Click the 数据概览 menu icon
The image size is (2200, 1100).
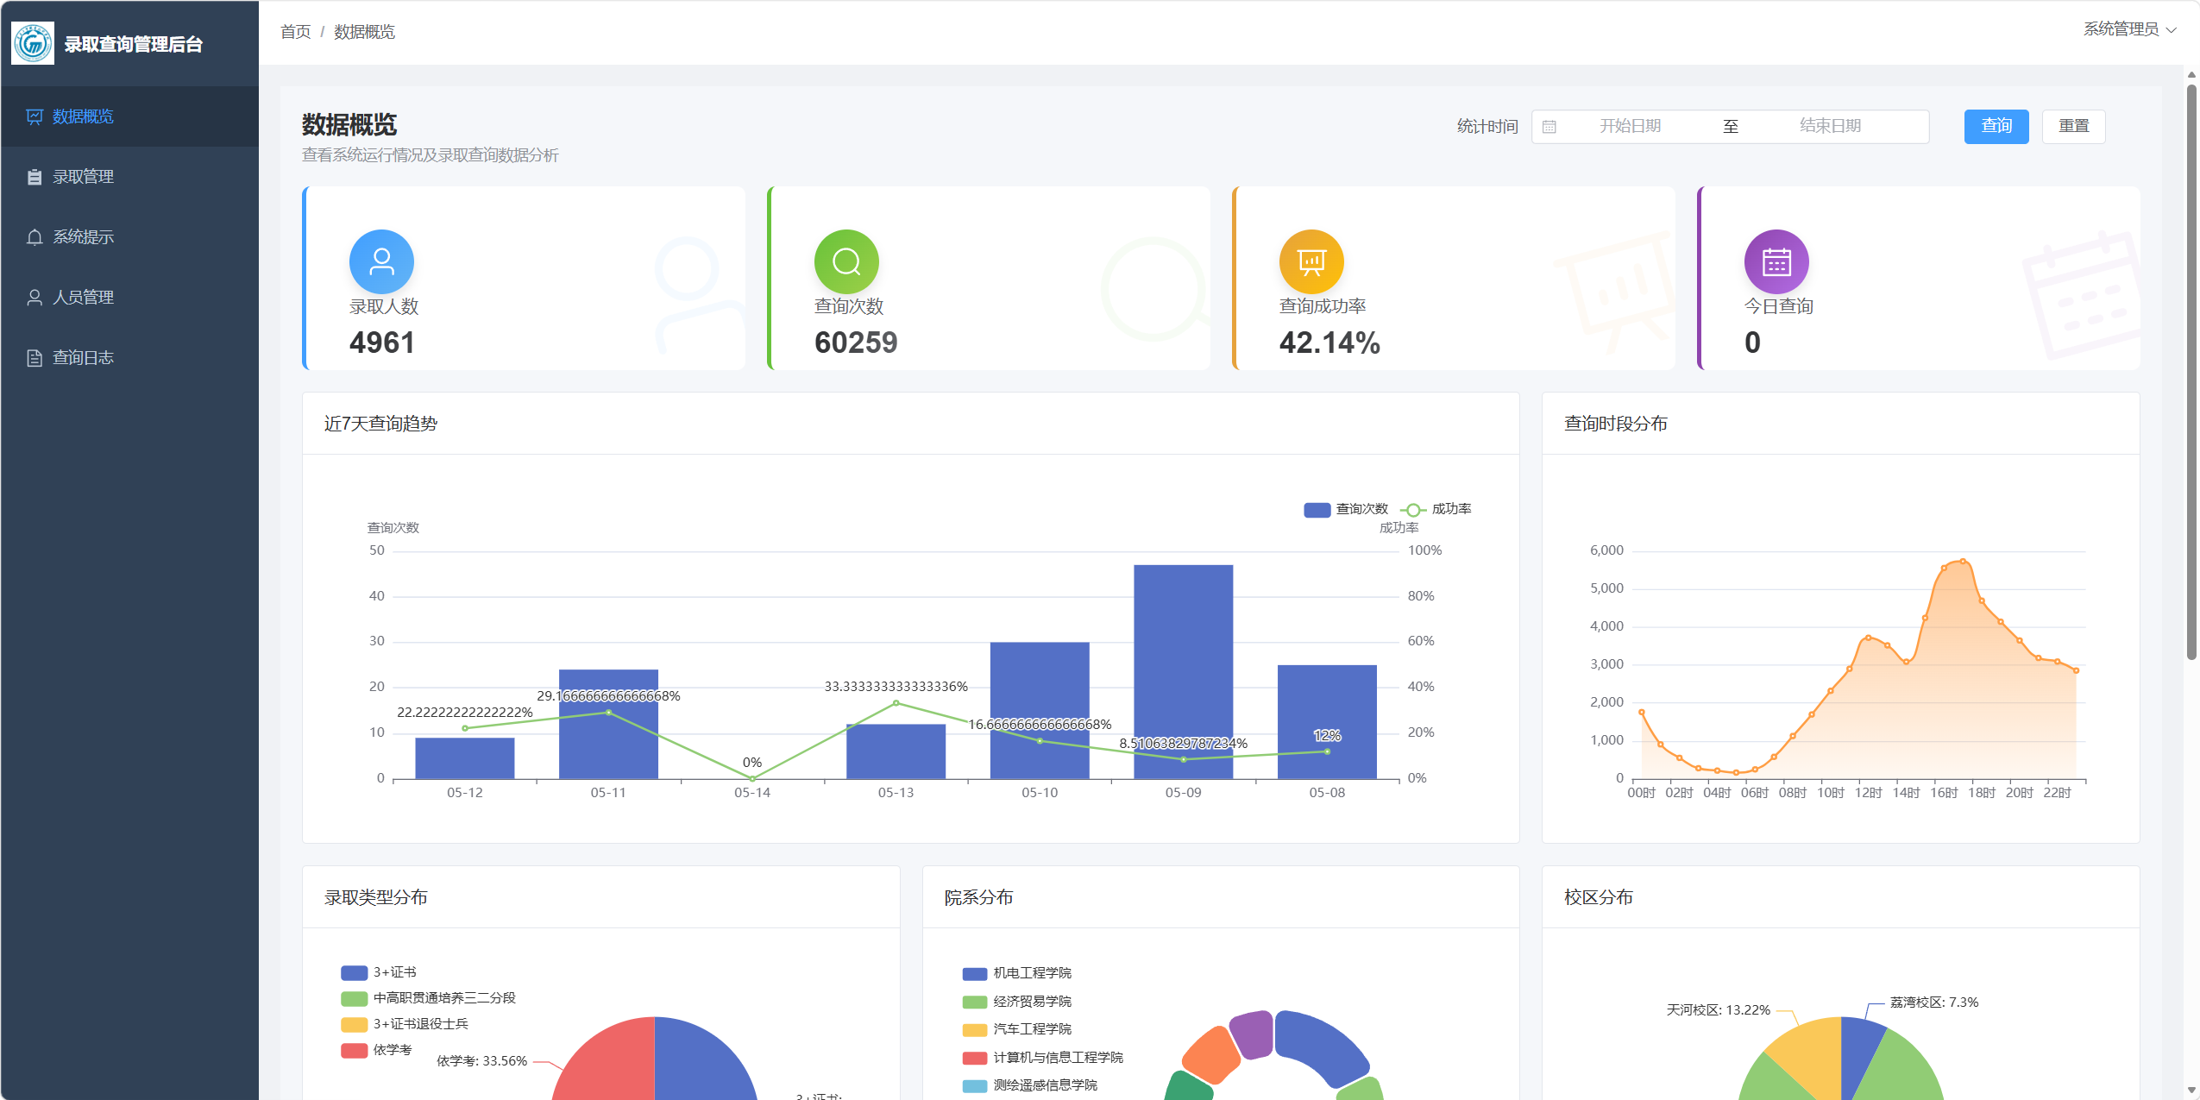click(35, 116)
